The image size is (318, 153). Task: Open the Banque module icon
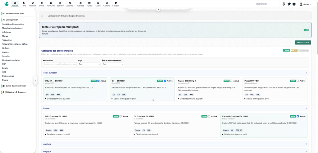pos(60,3)
